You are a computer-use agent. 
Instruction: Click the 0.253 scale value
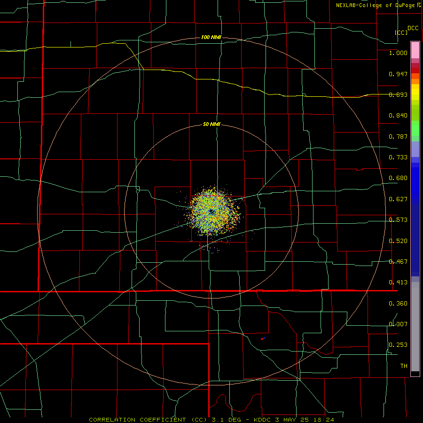(x=398, y=345)
